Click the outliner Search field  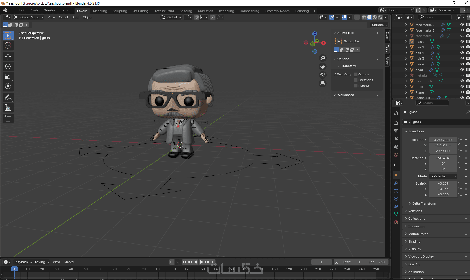pos(435,17)
